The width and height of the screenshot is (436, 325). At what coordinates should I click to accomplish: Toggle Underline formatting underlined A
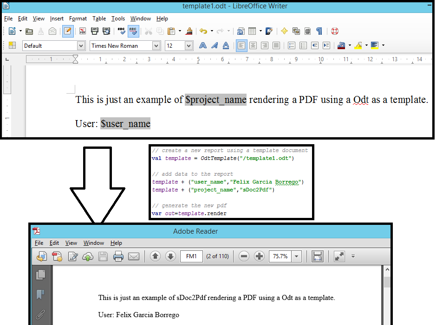coord(226,45)
